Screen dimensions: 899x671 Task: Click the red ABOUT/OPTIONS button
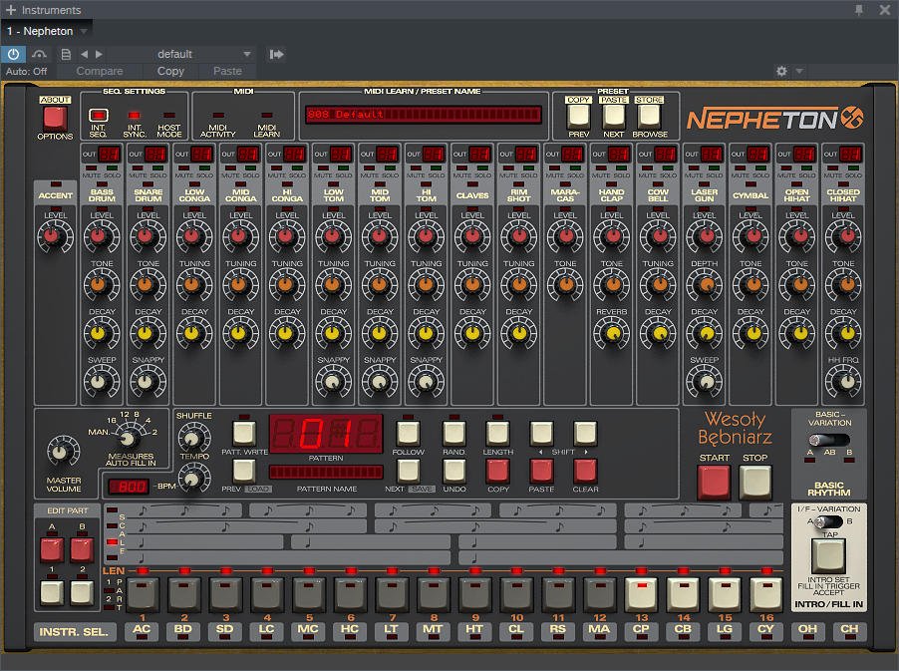[x=55, y=119]
